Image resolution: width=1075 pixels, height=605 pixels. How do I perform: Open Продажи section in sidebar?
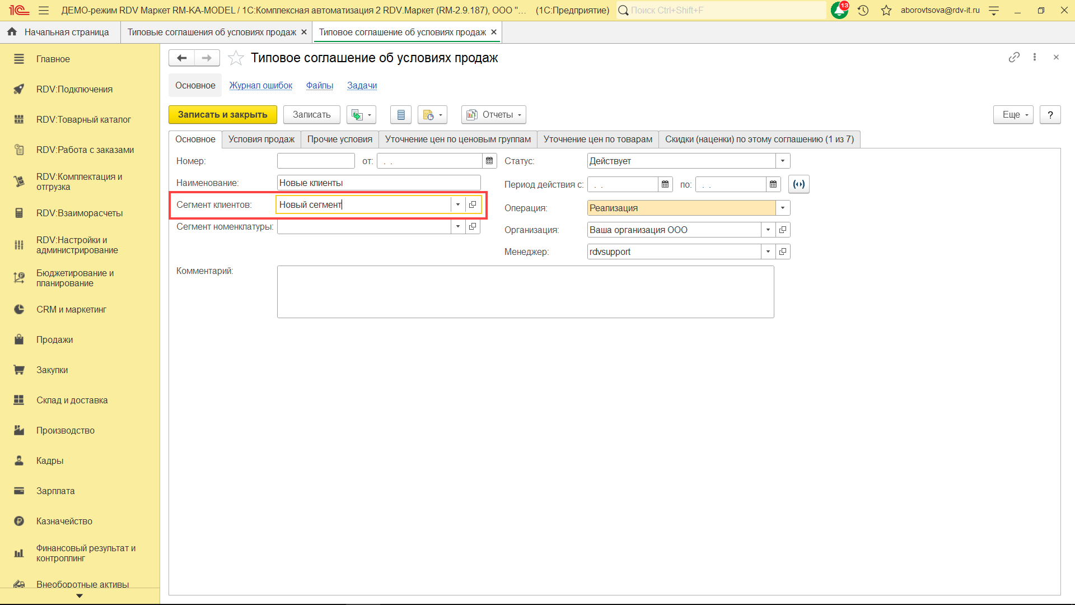pyautogui.click(x=54, y=339)
